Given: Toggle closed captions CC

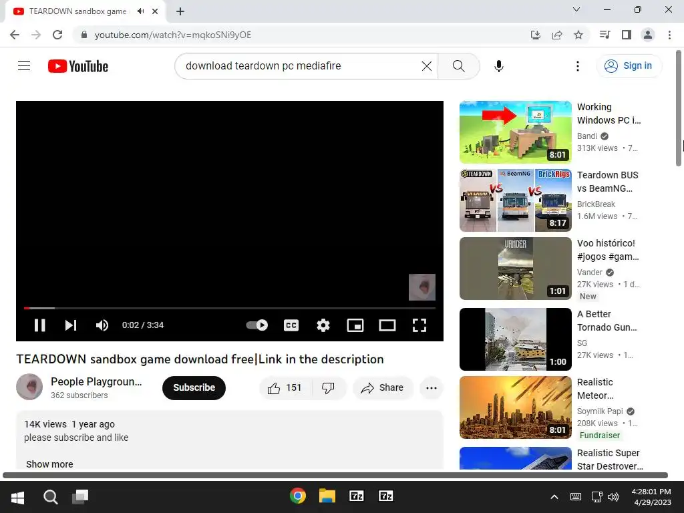Looking at the screenshot, I should click(291, 325).
